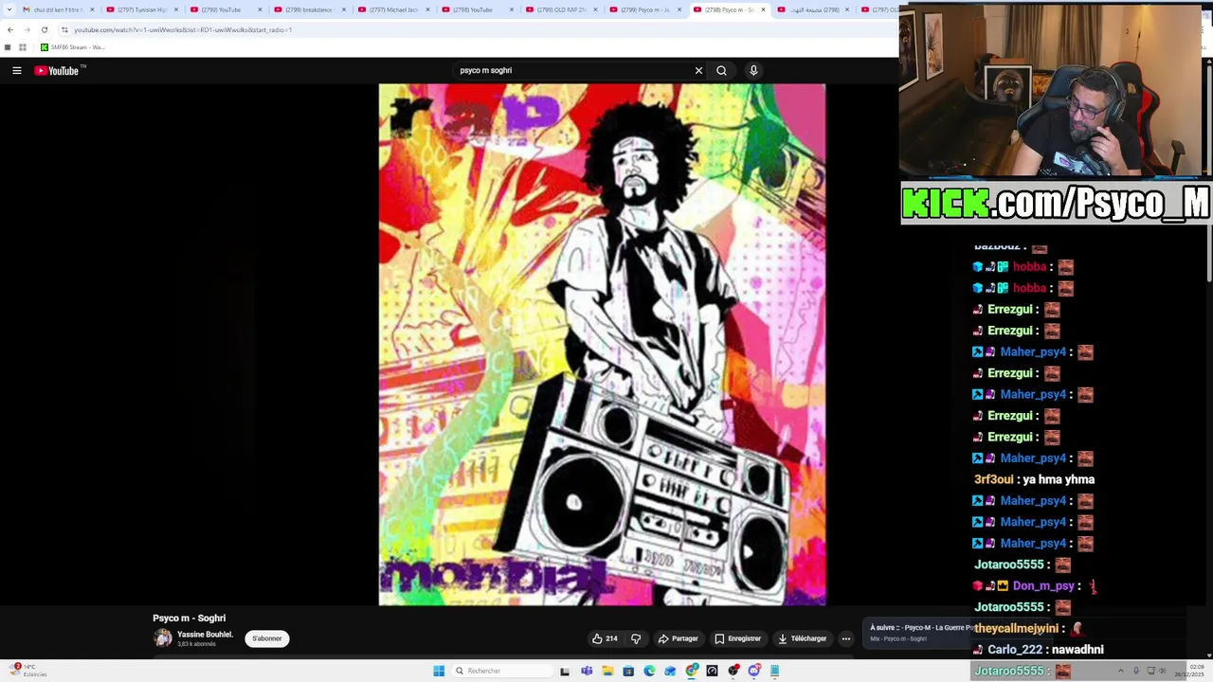
Task: Click Don_m_psy username in chat overlay
Action: click(1042, 585)
